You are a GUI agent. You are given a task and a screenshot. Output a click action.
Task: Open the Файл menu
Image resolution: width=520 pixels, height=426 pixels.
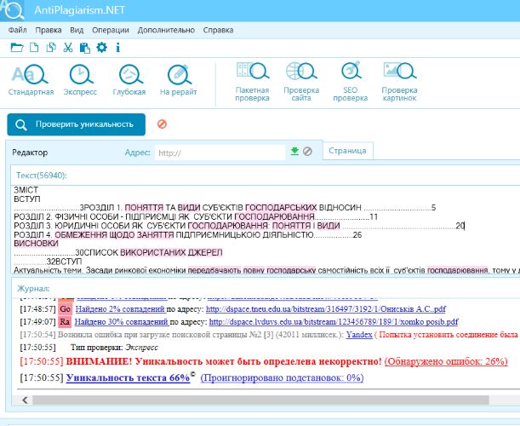point(17,30)
